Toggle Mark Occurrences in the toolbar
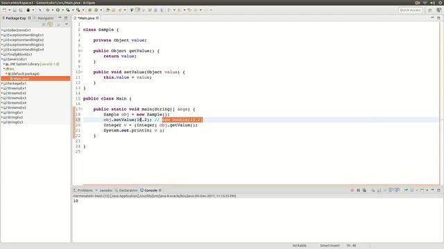Screen dimensions: 444x249 pos(137,10)
